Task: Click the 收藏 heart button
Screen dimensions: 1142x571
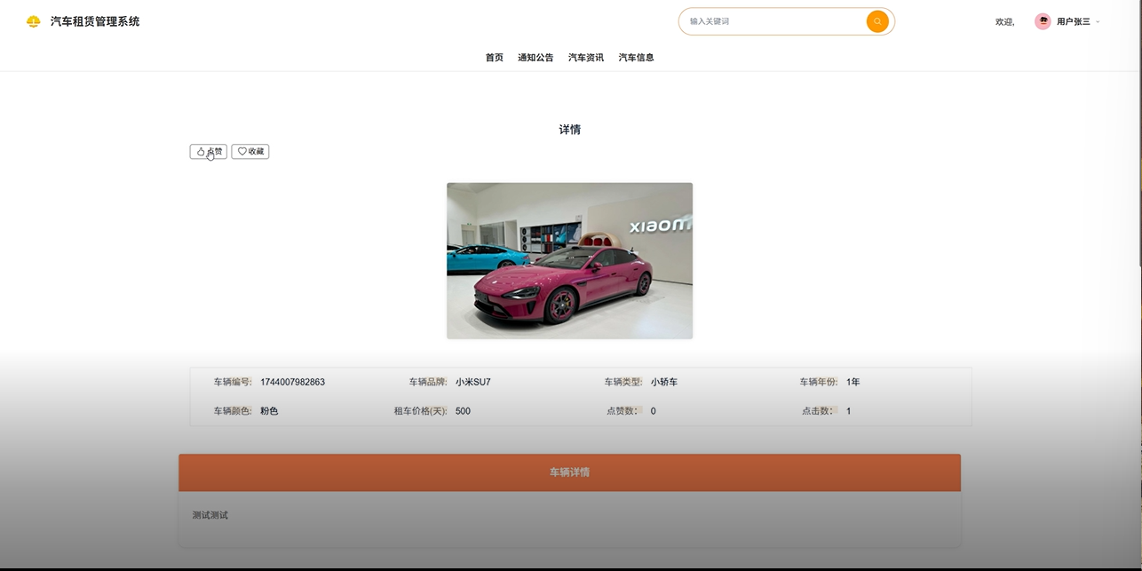Action: [x=250, y=152]
